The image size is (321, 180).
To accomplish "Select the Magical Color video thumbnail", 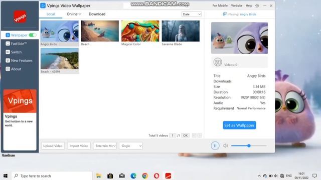I will click(x=140, y=31).
